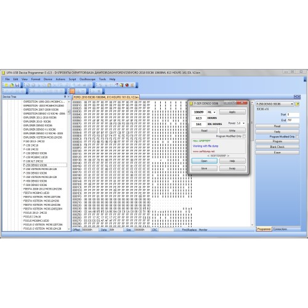Toggle Program Modified Only checkbox in the F-SER DENSO dialog
Image resolution: width=308 pixels, height=308 pixels.
click(x=244, y=136)
